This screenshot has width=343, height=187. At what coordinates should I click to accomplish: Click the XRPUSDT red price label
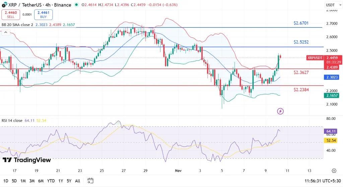pyautogui.click(x=315, y=58)
